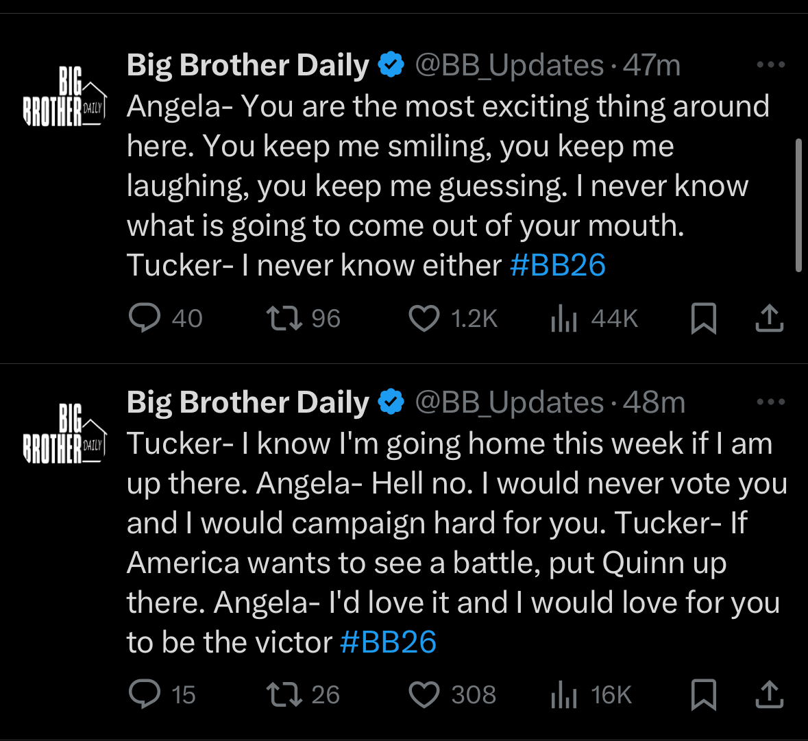Image resolution: width=808 pixels, height=741 pixels.
Task: Open @BB_Updates handle on the 48m tweet
Action: (509, 402)
